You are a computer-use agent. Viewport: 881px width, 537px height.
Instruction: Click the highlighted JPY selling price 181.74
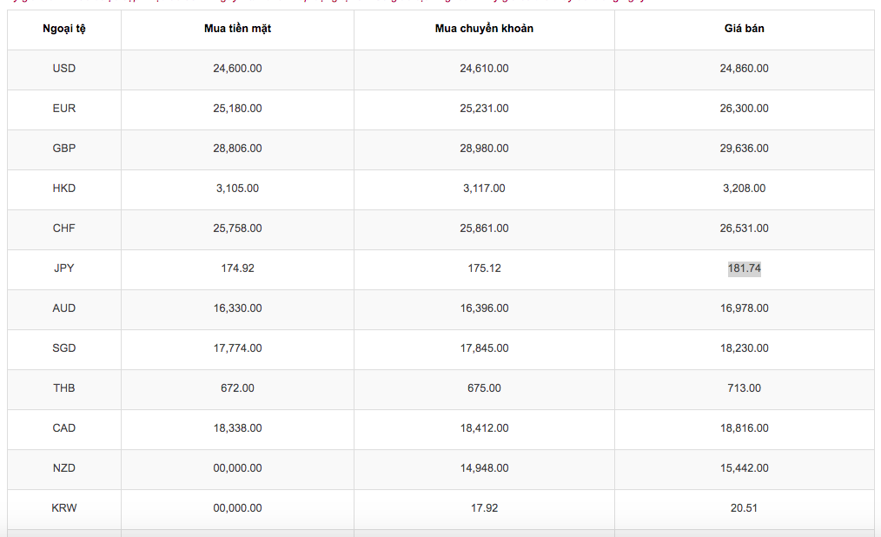click(x=744, y=268)
